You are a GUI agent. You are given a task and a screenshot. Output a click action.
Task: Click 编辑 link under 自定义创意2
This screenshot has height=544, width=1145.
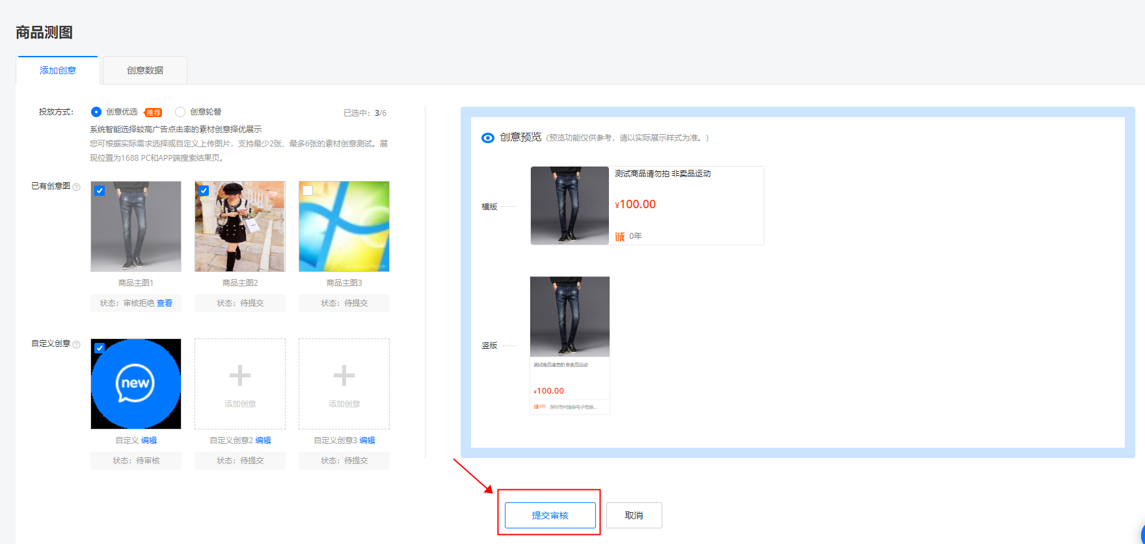click(x=263, y=441)
